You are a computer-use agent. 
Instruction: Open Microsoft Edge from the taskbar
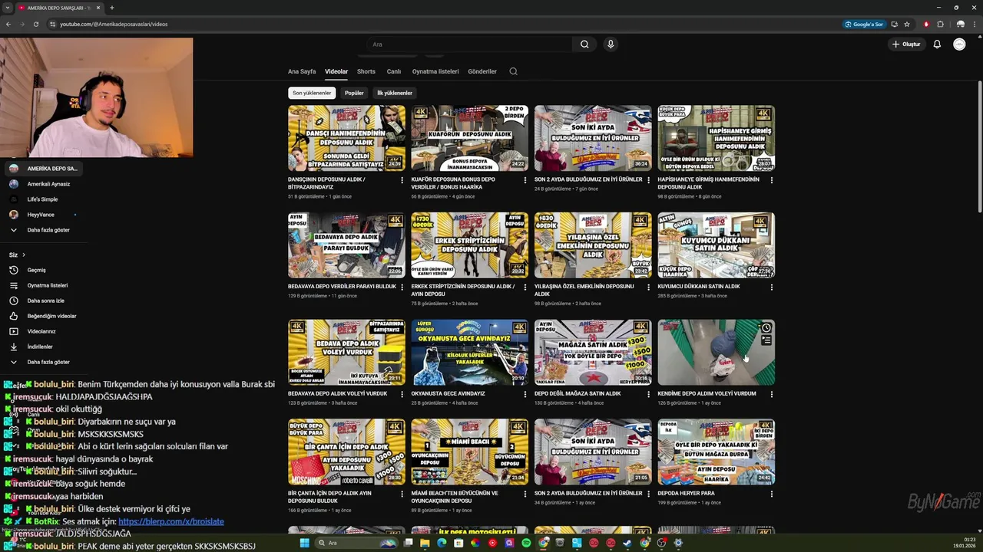click(442, 543)
